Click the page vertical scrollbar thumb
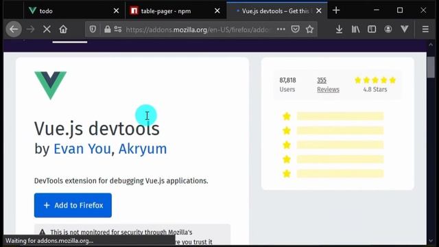 (x=431, y=67)
